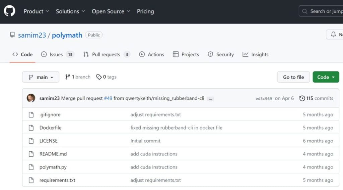Click the notifications bell icon
This screenshot has height=190, width=343.
coord(333,35)
